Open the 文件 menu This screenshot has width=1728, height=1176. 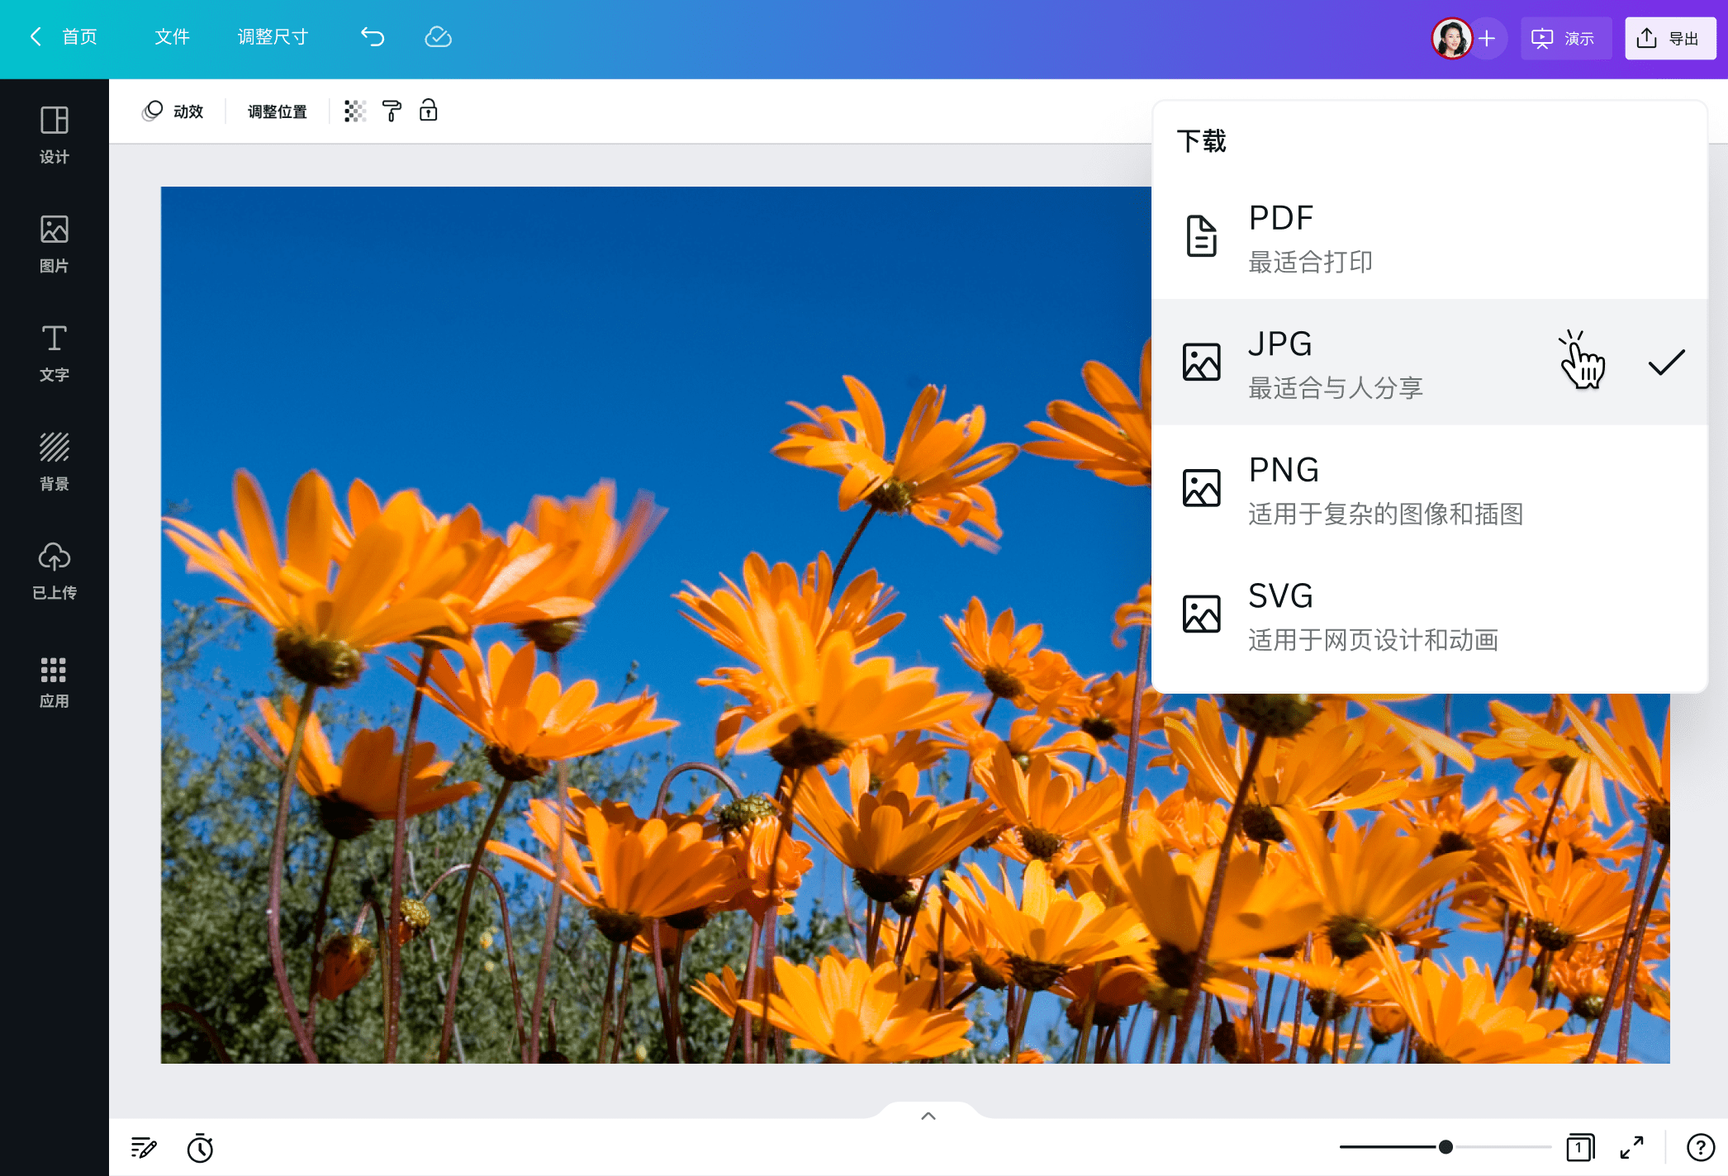point(171,37)
